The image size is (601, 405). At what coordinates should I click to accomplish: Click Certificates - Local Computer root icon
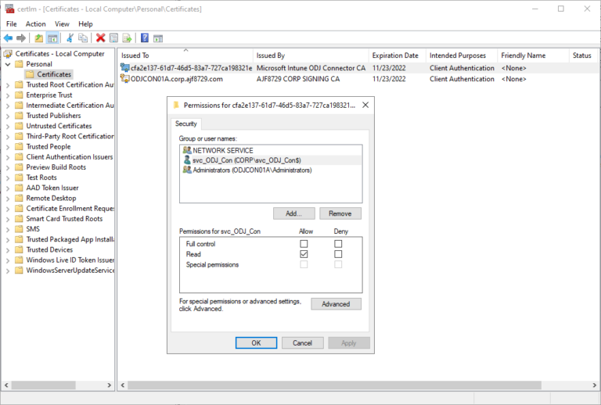(x=8, y=54)
